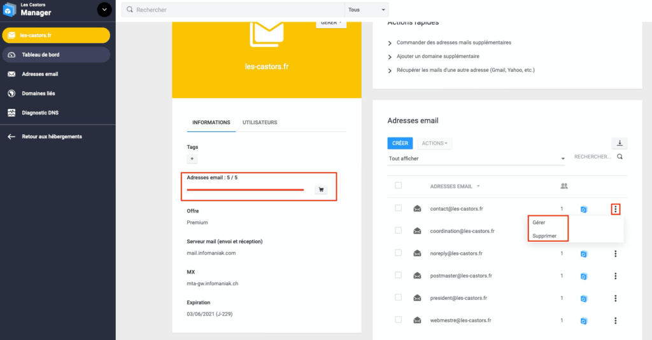Click the blue webmail icon for president@les-castors.fr
The width and height of the screenshot is (652, 340).
[584, 299]
